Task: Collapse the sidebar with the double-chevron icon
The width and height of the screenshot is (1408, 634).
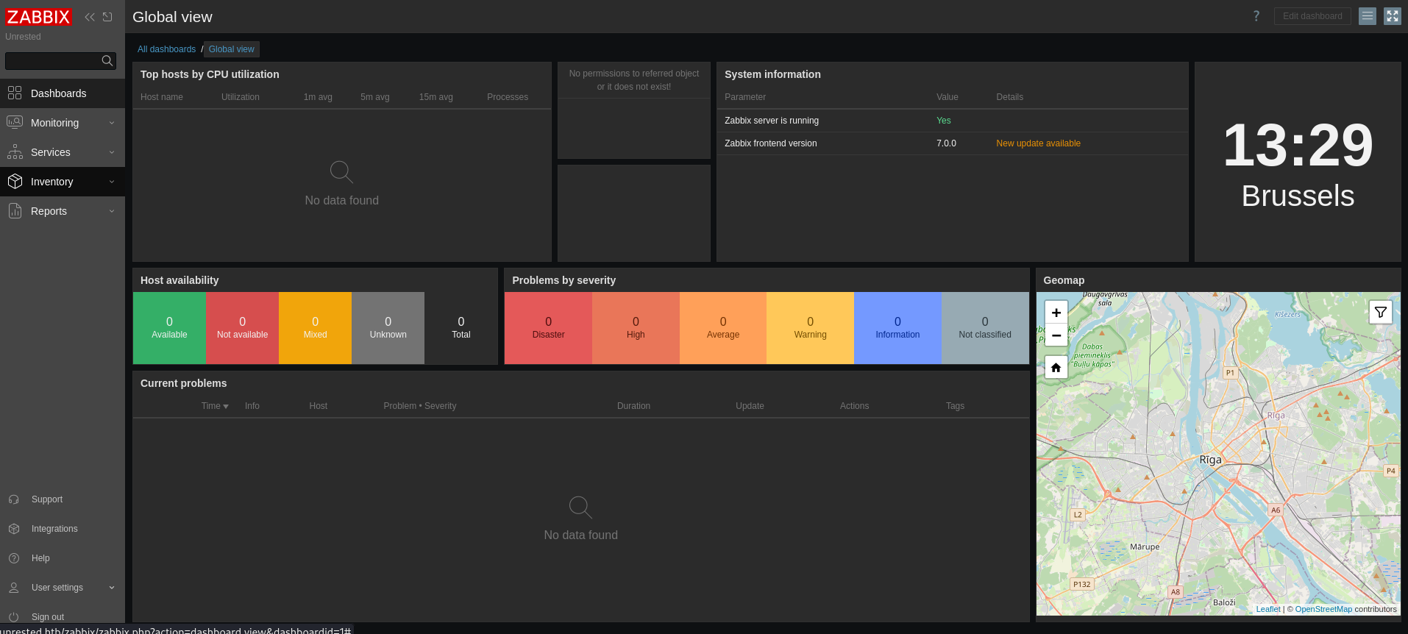Action: [x=90, y=17]
